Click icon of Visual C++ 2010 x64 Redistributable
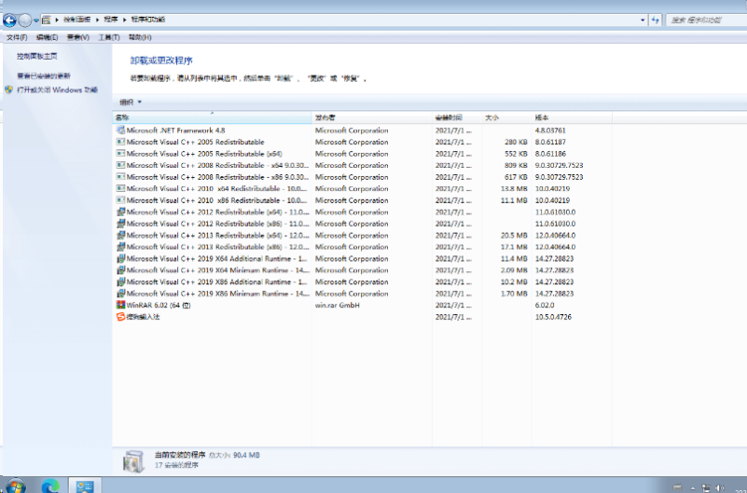Image resolution: width=747 pixels, height=493 pixels. (x=120, y=188)
